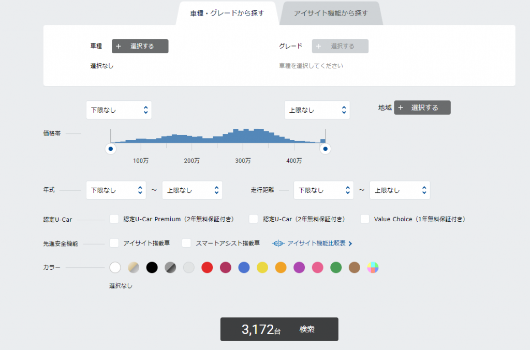The height and width of the screenshot is (350, 530).
Task: Click disabled グレード 選択する button
Action: 340,46
